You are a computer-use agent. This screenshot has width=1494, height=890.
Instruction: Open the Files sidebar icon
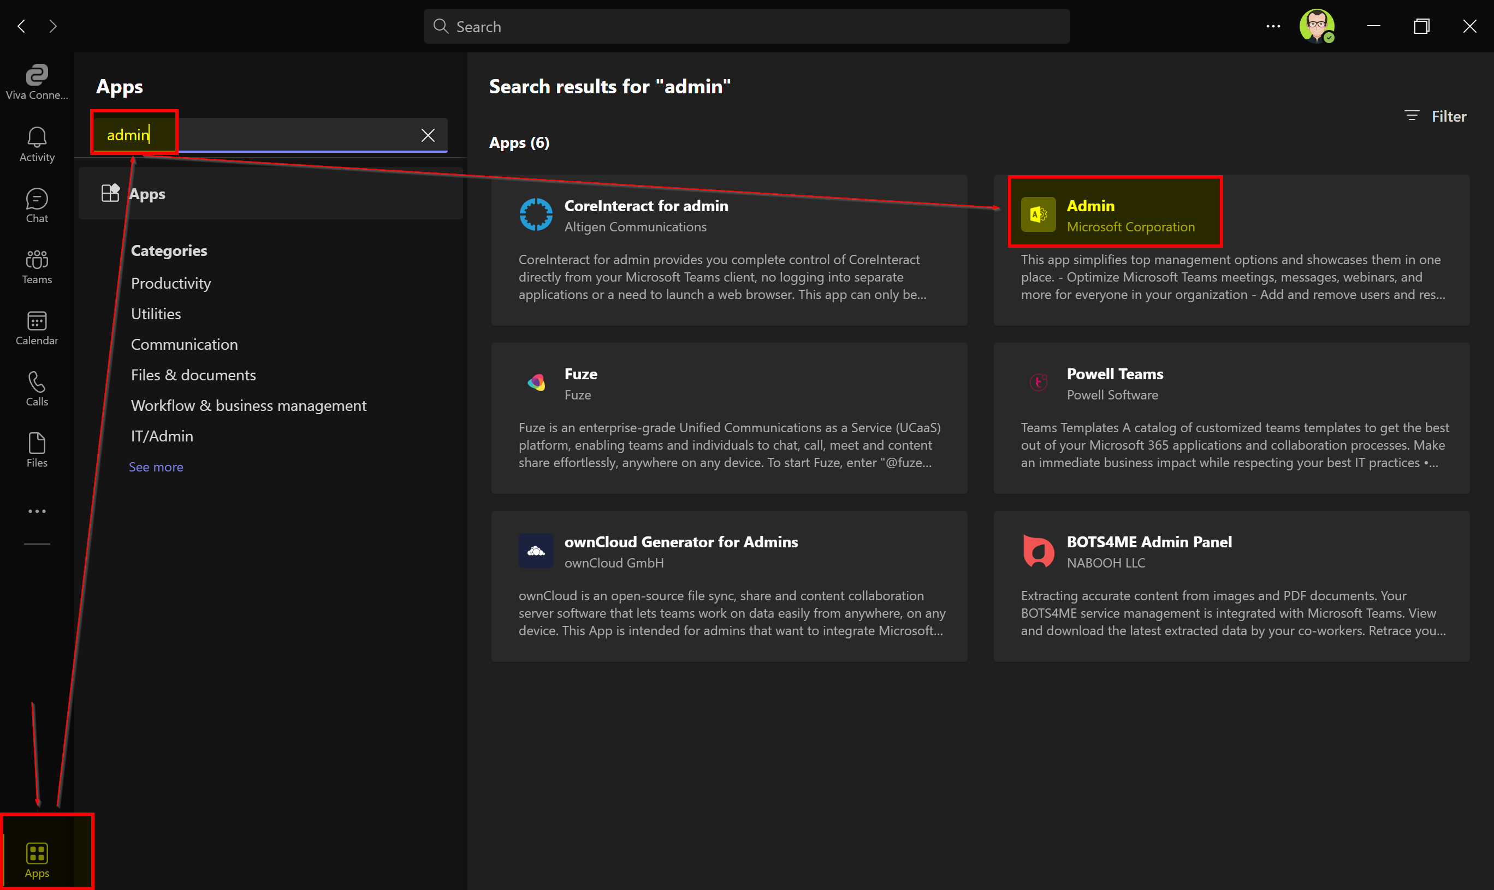point(37,450)
